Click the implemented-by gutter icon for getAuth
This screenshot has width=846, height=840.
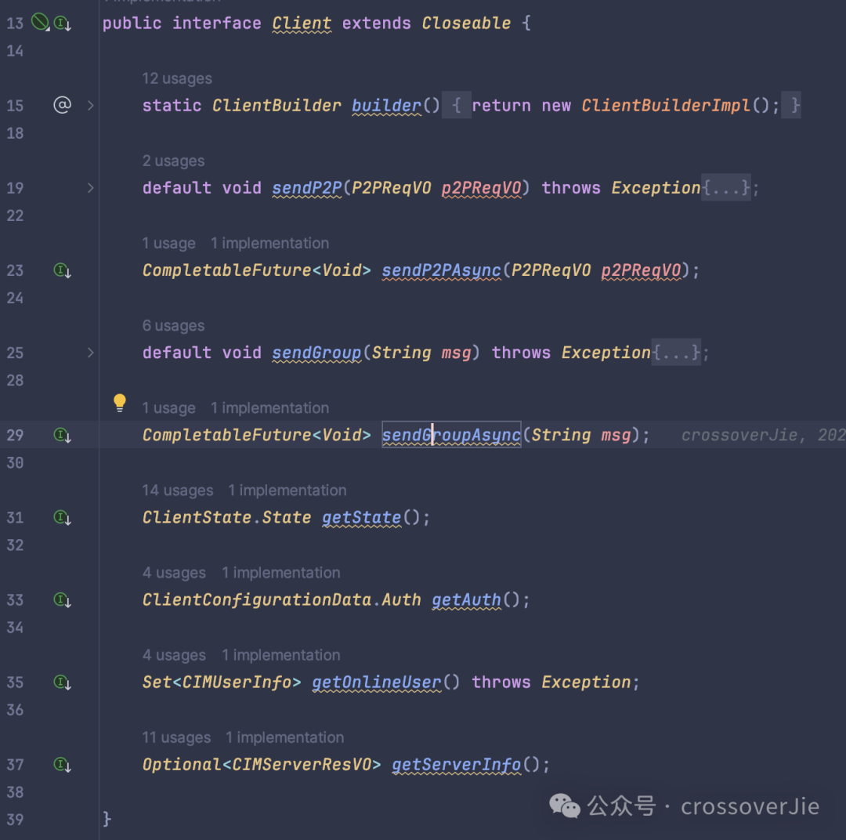coord(63,599)
